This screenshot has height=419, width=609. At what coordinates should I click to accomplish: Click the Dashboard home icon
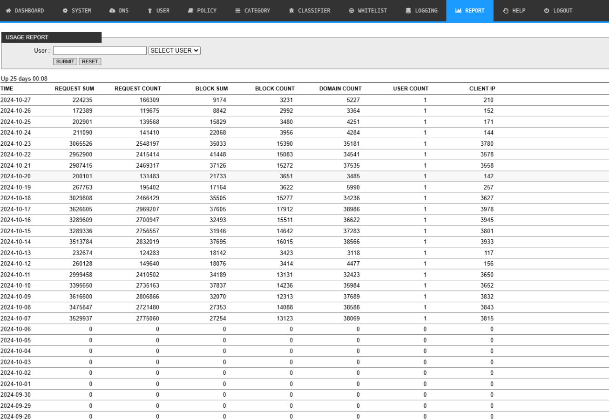coord(8,11)
